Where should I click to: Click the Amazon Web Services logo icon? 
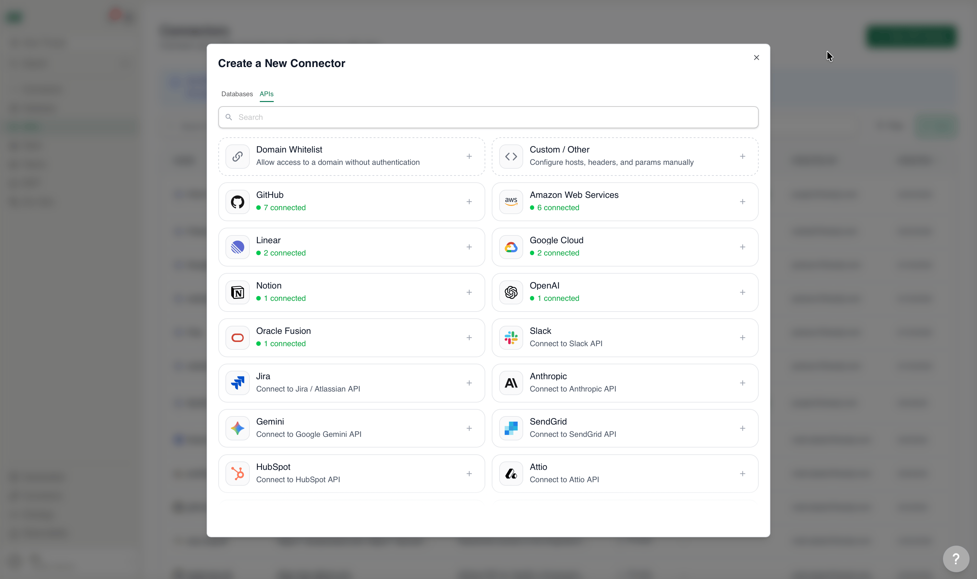(x=511, y=202)
